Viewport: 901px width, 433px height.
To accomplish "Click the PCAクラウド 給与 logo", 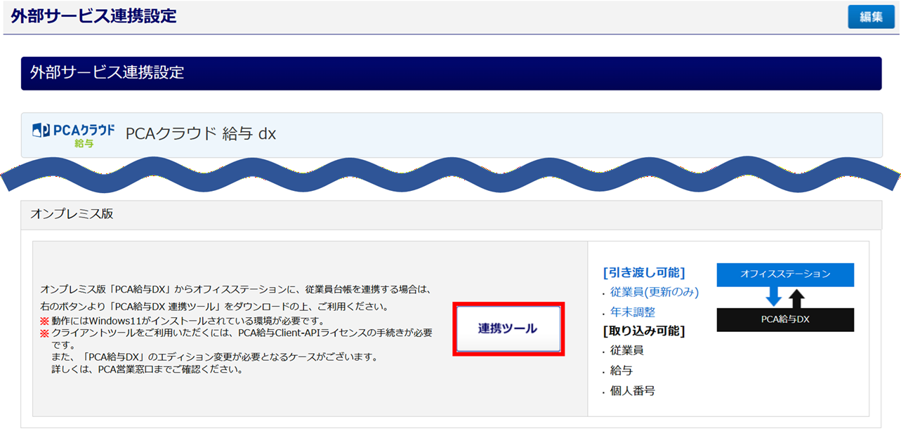I will (x=73, y=135).
